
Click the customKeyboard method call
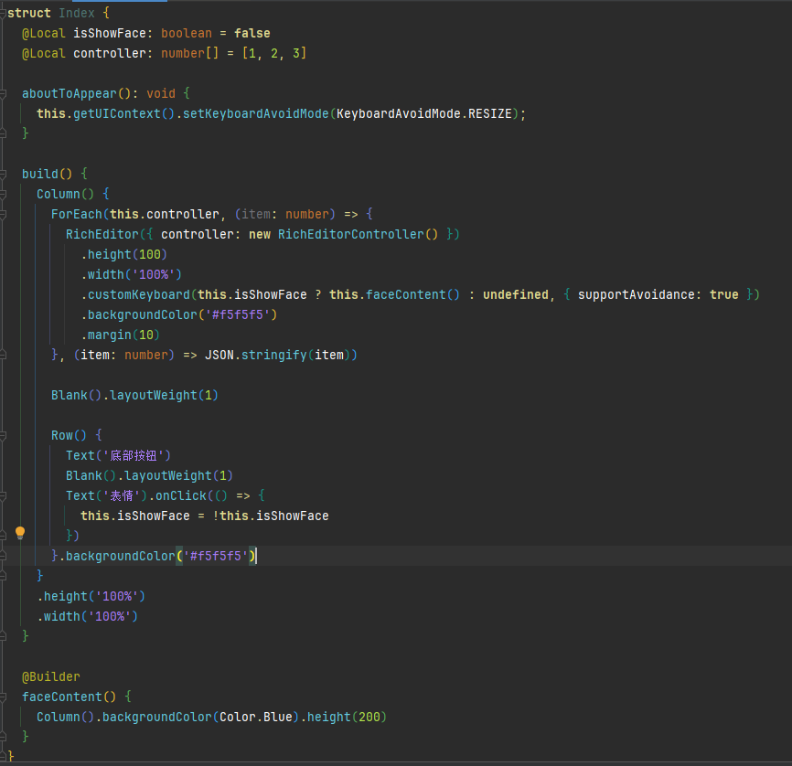[x=138, y=294]
